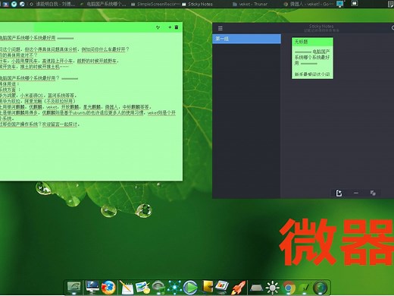The image size is (394, 296).
Task: Click the layout icon in Sticky Notes bottom bar
Action: click(x=373, y=193)
